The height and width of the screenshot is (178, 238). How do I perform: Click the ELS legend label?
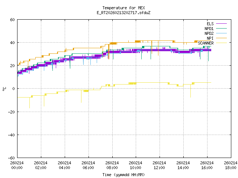coord(210,24)
